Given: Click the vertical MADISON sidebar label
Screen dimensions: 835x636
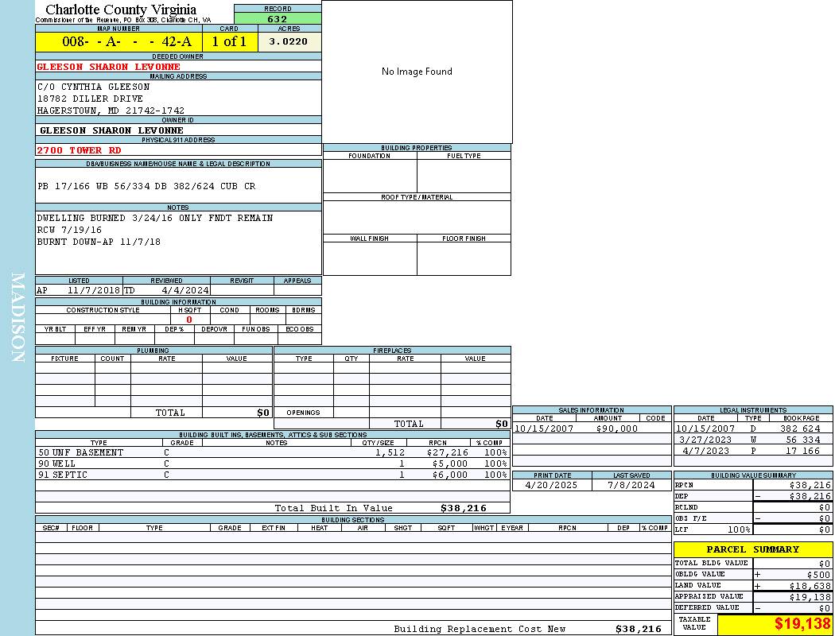Looking at the screenshot, I should 17,318.
